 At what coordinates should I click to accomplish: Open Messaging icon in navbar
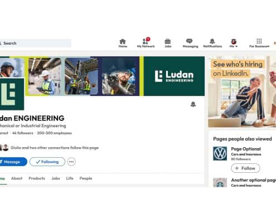190,43
